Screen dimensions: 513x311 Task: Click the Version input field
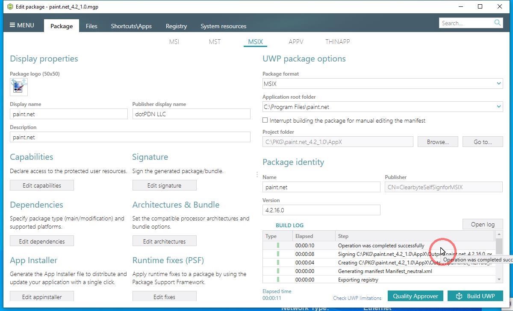[321, 210]
